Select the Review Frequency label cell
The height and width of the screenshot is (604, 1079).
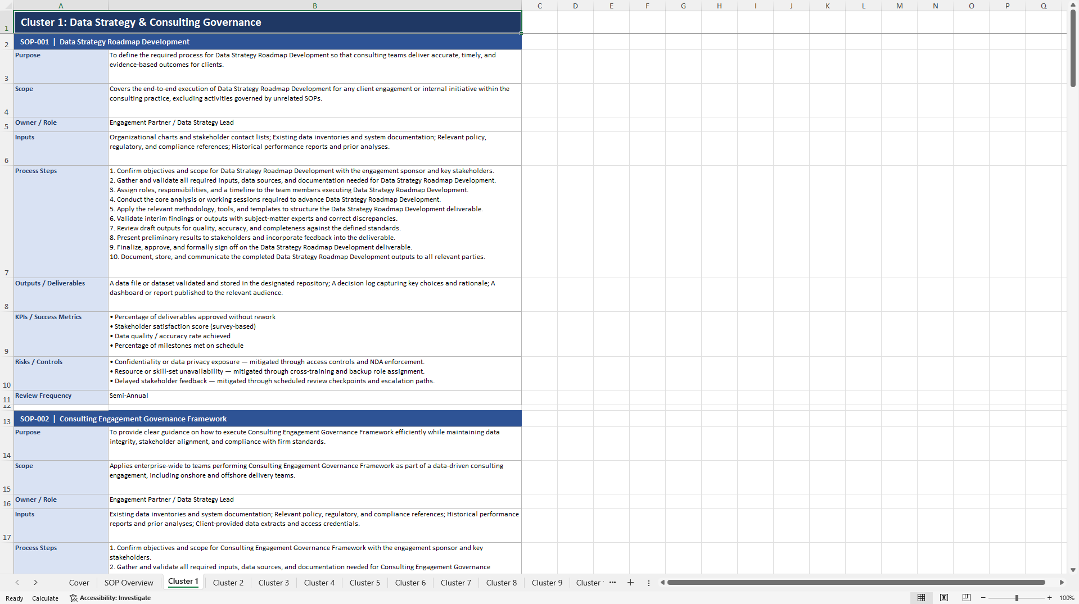click(x=61, y=397)
